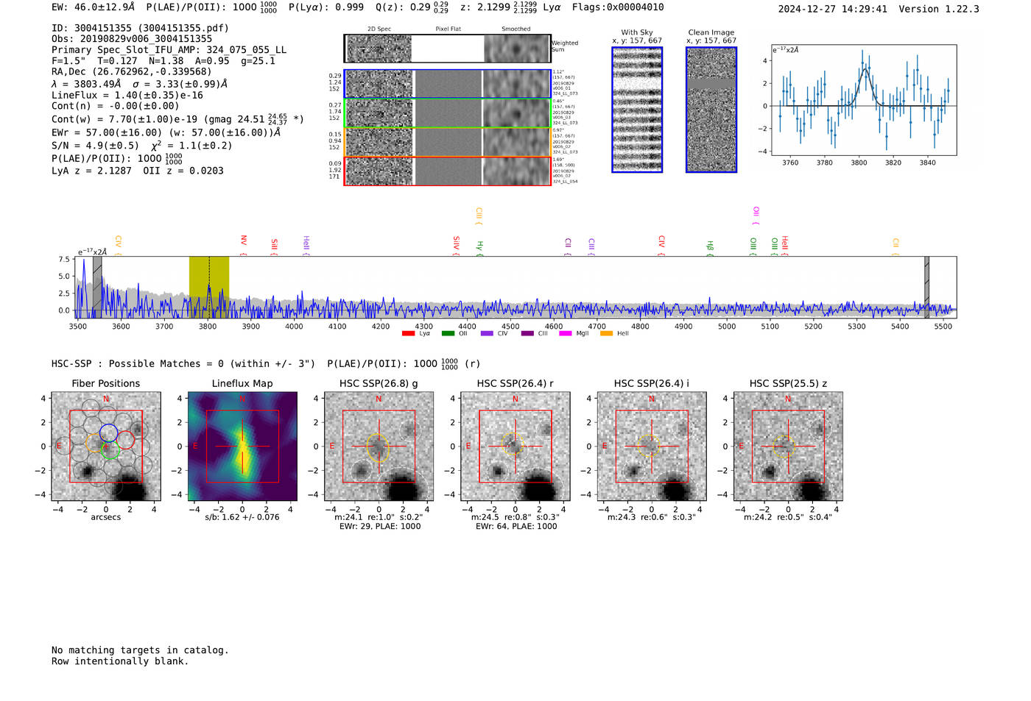Click the Flags:0x00004010 header text
The width and height of the screenshot is (1031, 701).
(x=618, y=7)
